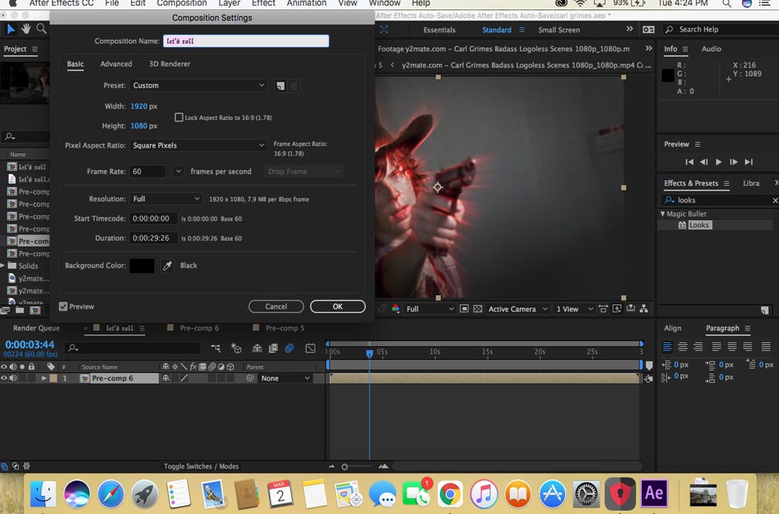The height and width of the screenshot is (514, 779).
Task: Edit the Width value 1920
Action: 139,106
